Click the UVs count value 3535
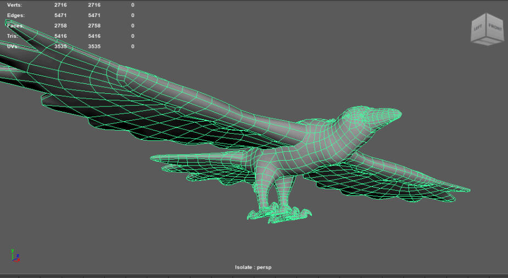The height and width of the screenshot is (278, 508). 60,47
